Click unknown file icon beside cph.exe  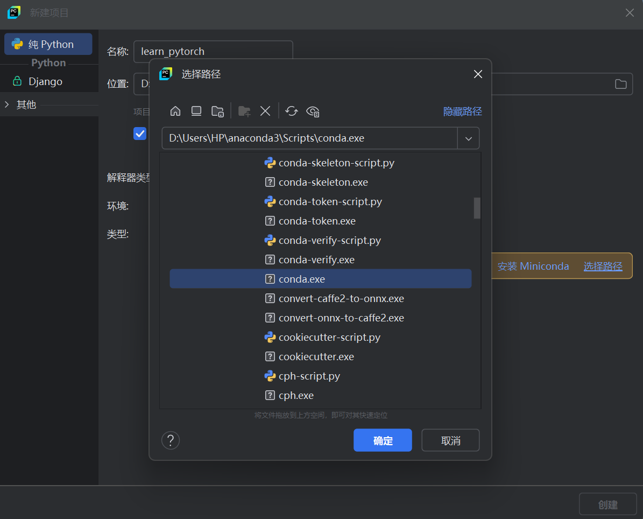pos(270,396)
